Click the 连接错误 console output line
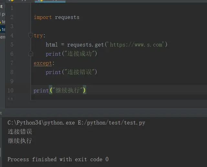This screenshot has width=207, height=167. 20,132
